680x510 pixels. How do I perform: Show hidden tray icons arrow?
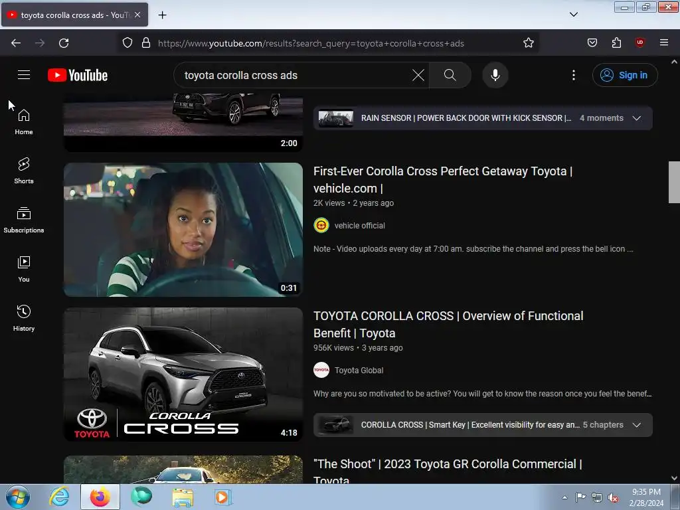(x=564, y=497)
